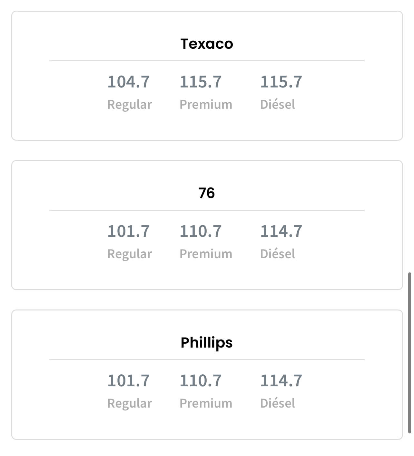414x456 pixels.
Task: Tap the Regular label in 76 card
Action: click(130, 254)
